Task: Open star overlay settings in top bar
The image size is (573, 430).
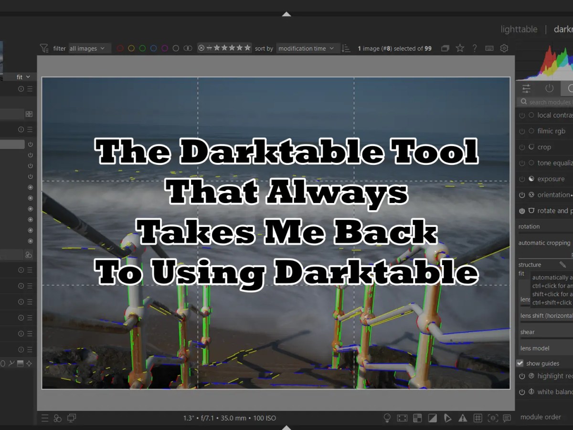Action: click(x=460, y=48)
